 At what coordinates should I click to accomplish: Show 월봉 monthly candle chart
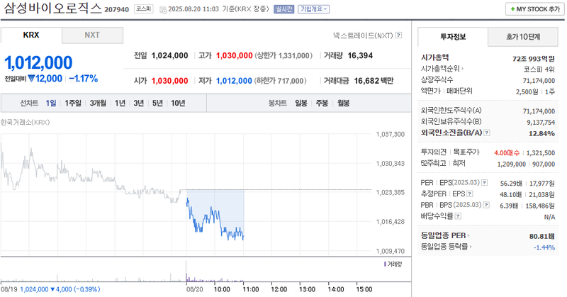pos(344,103)
